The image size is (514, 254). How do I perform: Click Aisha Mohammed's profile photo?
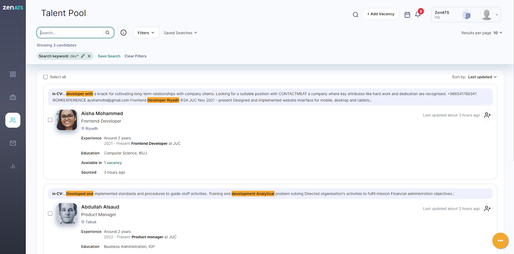tap(67, 120)
